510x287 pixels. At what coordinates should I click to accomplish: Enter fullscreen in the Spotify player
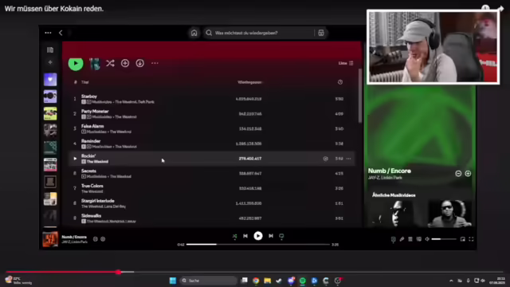pyautogui.click(x=471, y=239)
